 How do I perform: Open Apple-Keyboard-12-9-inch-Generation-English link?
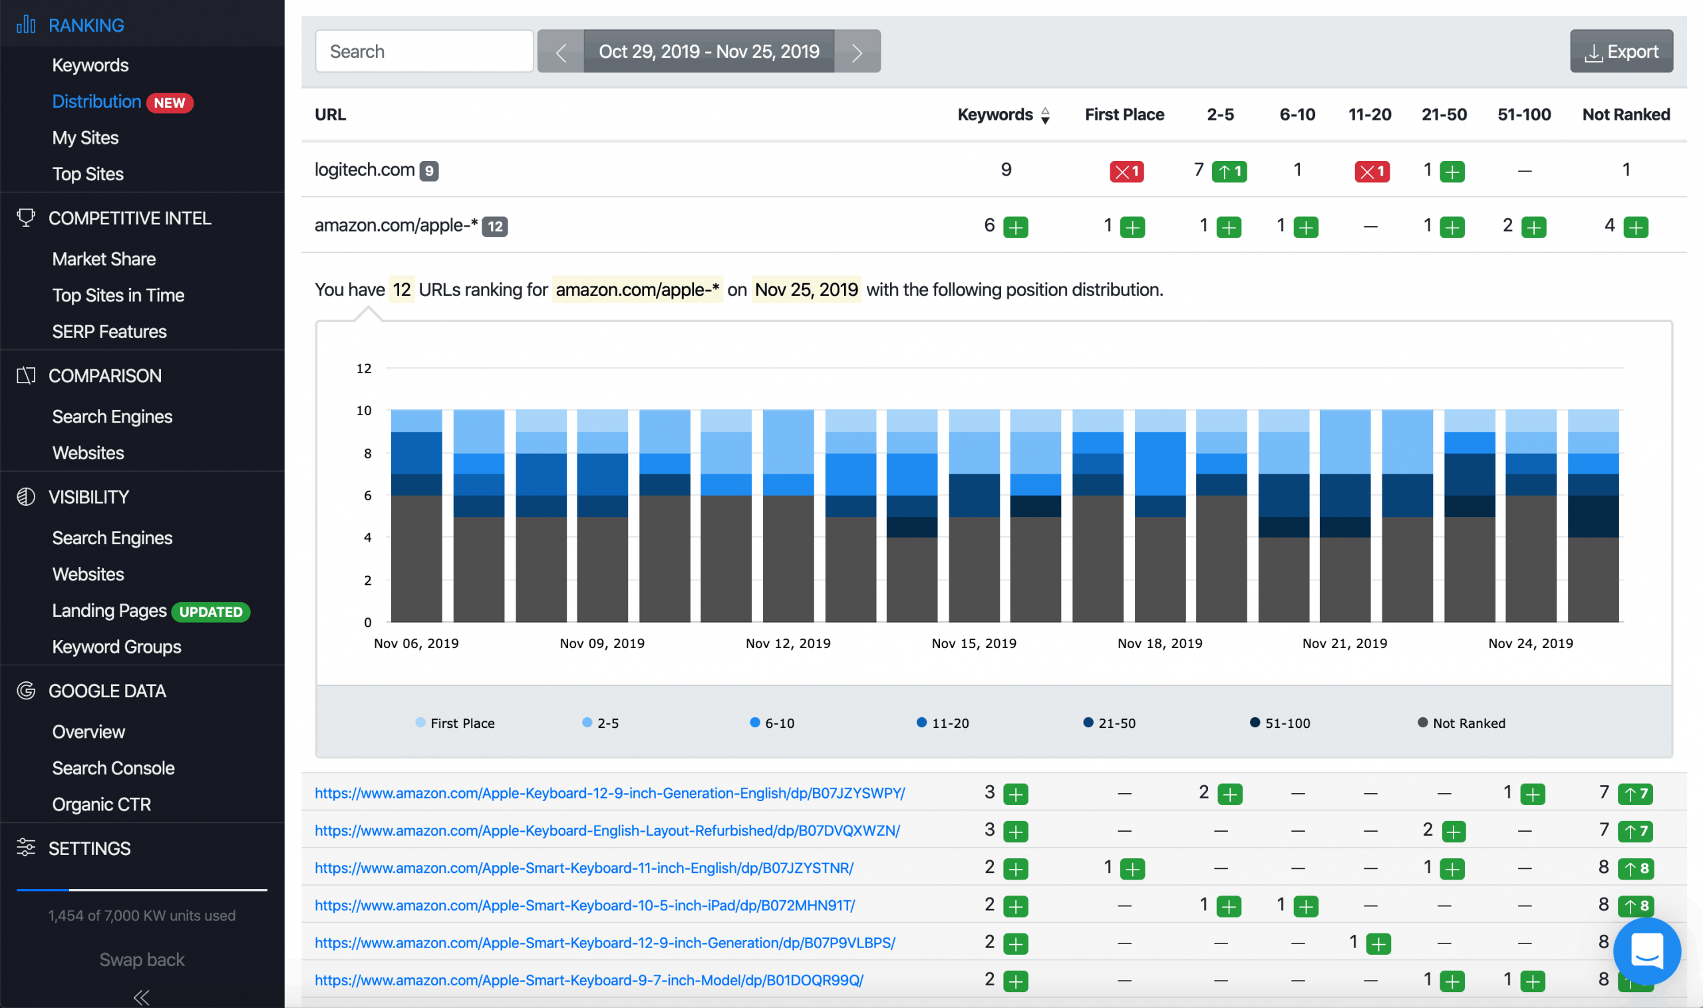tap(610, 793)
